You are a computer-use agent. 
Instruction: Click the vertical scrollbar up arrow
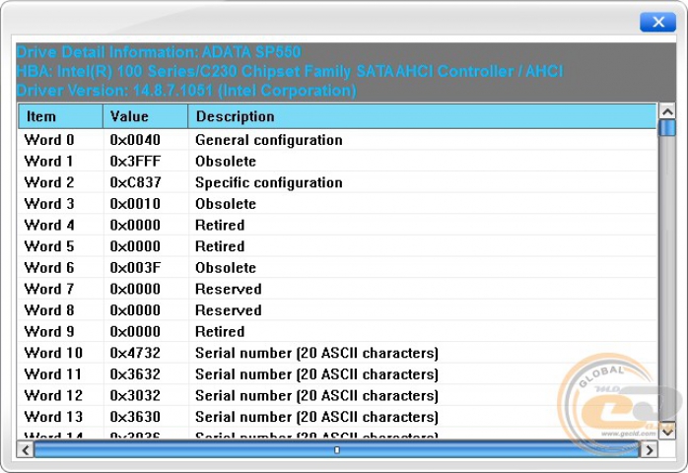(x=667, y=112)
